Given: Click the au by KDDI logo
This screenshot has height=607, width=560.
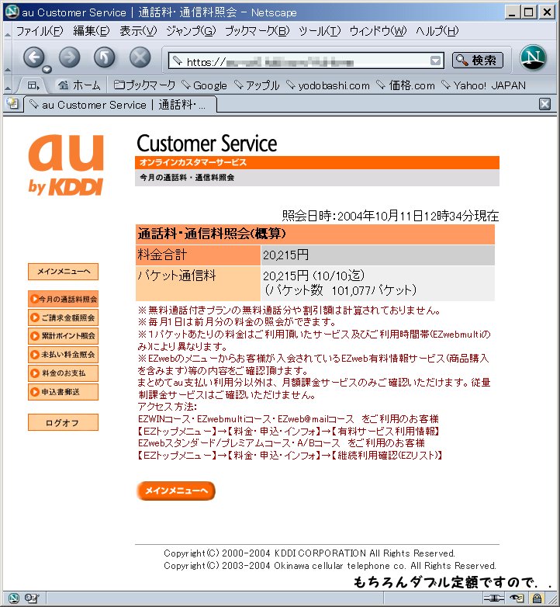Looking at the screenshot, I should pyautogui.click(x=66, y=165).
